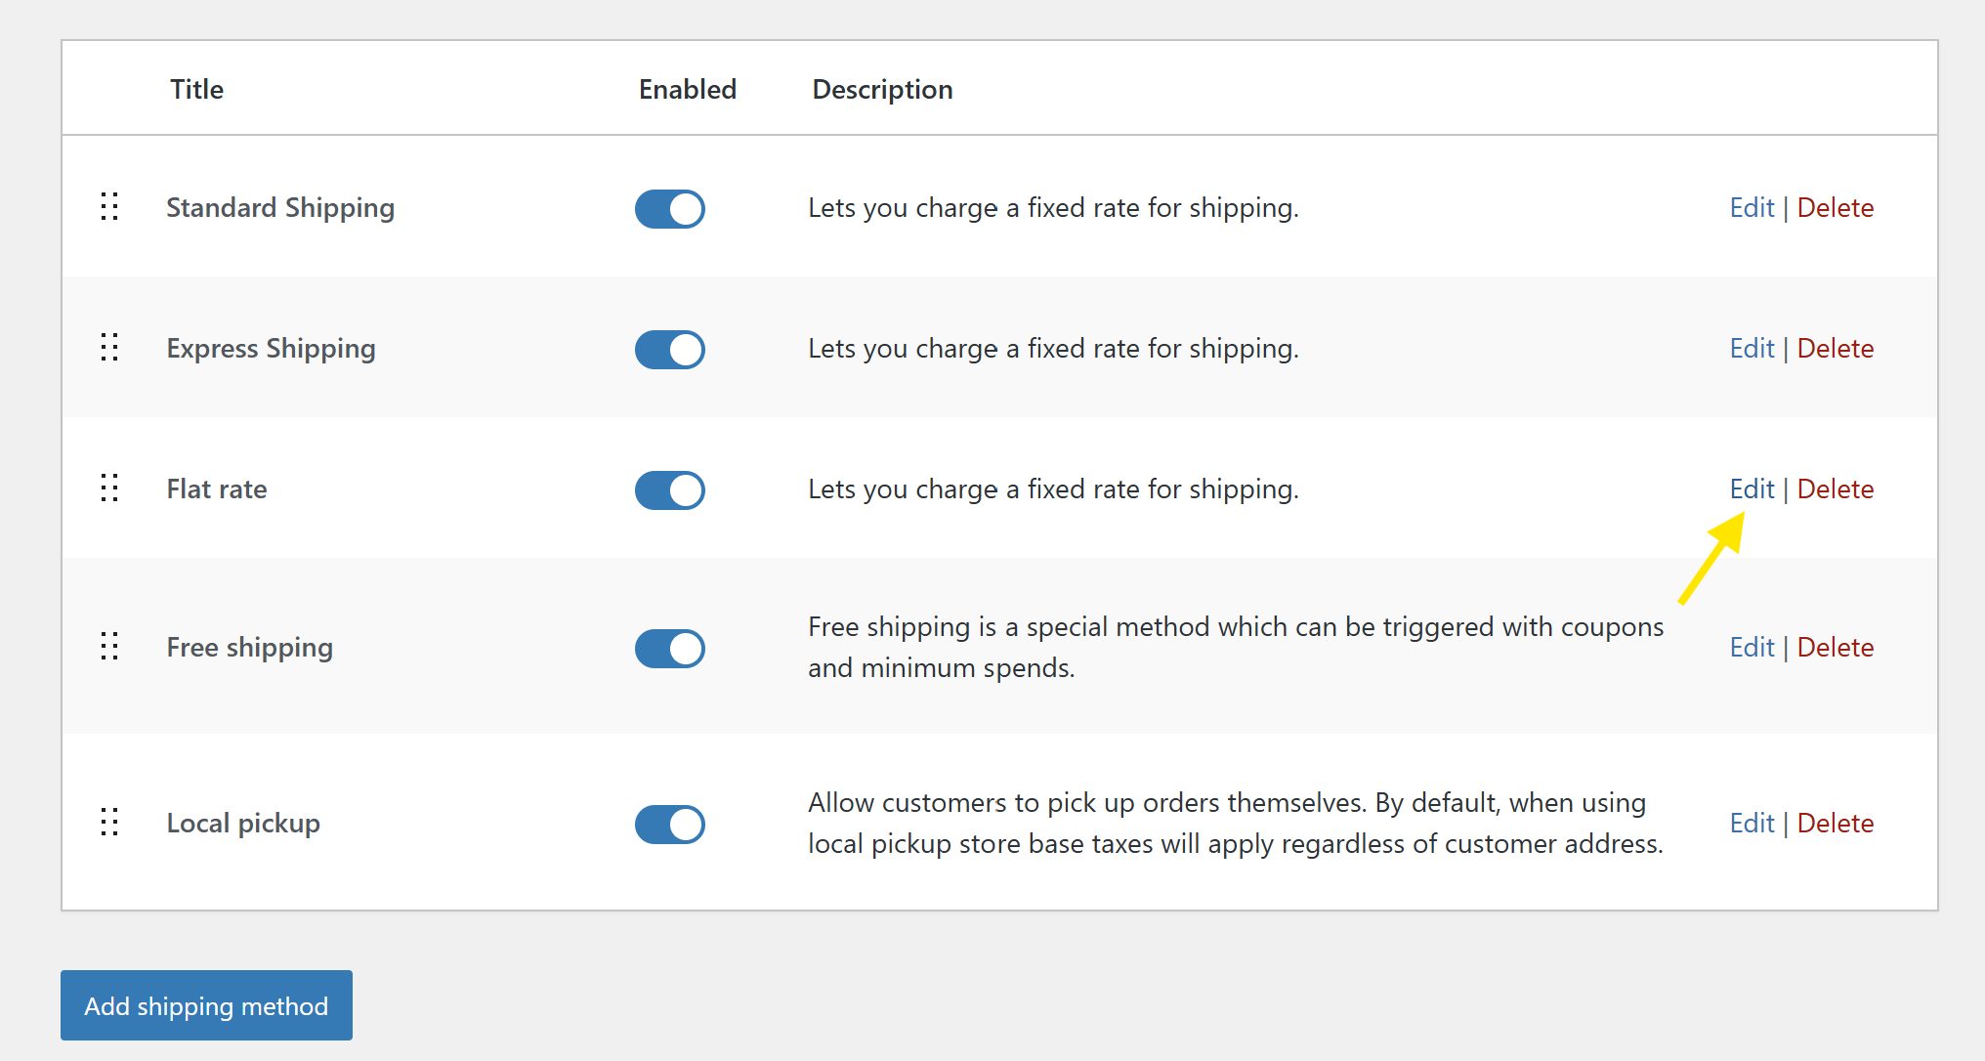
Task: Turn off Express Shipping method
Action: click(x=670, y=350)
